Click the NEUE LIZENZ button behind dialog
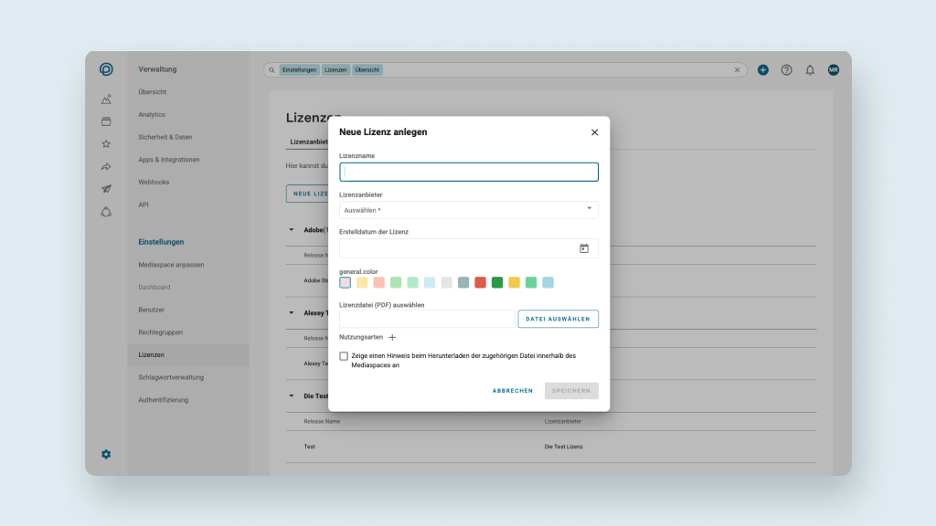The height and width of the screenshot is (526, 936). pyautogui.click(x=307, y=194)
